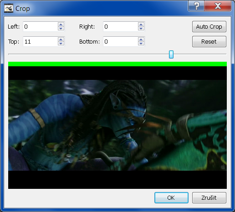Click the video preview frame
Viewport: 235px width, 212px height.
tap(117, 125)
